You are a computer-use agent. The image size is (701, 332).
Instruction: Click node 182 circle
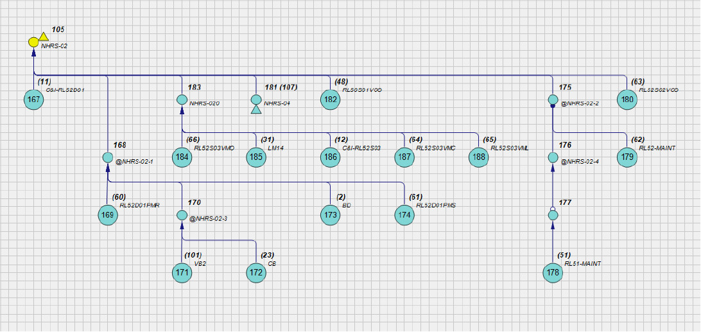pos(330,100)
